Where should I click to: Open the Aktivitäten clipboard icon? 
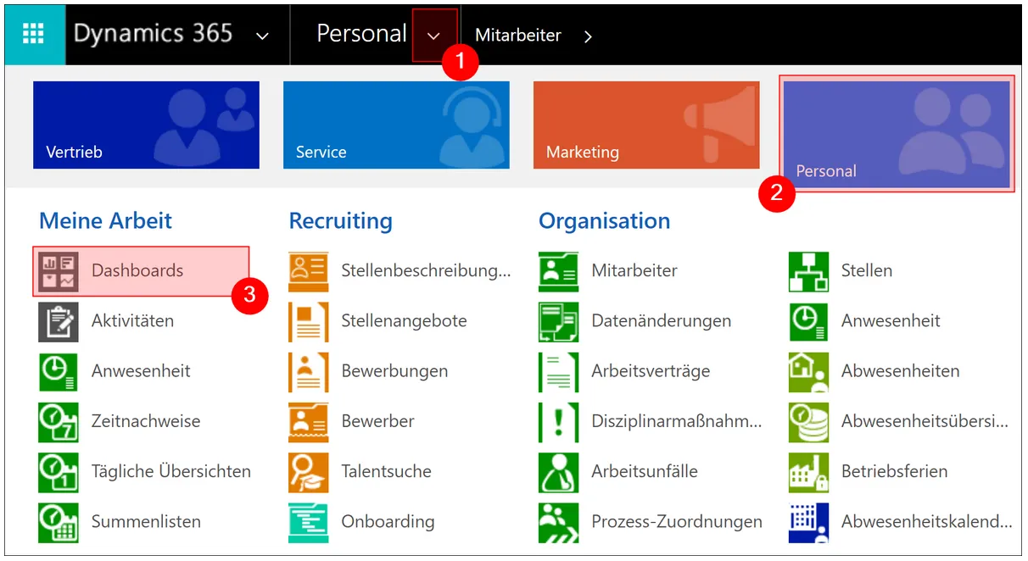click(59, 321)
